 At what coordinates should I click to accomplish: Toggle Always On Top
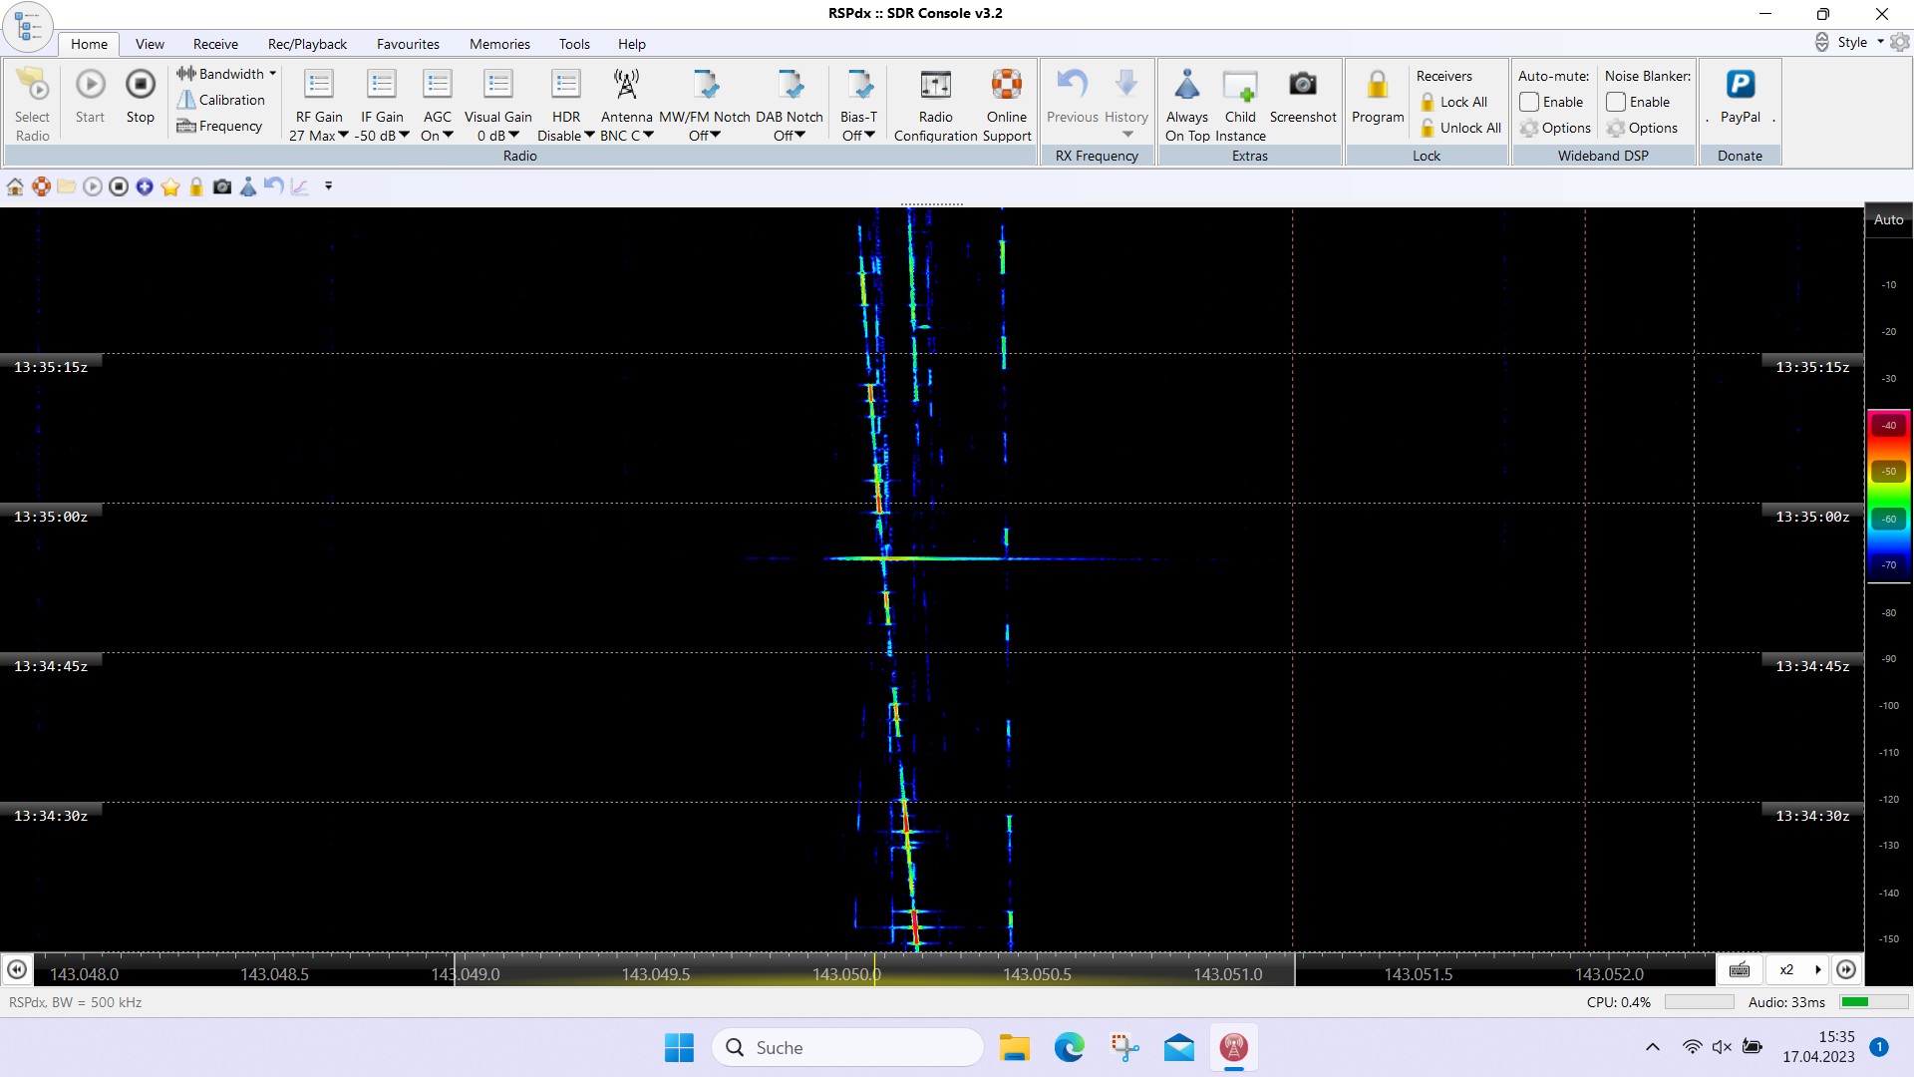point(1186,105)
